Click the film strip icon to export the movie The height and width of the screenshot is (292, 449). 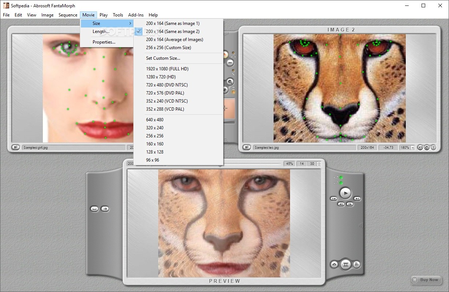click(345, 264)
